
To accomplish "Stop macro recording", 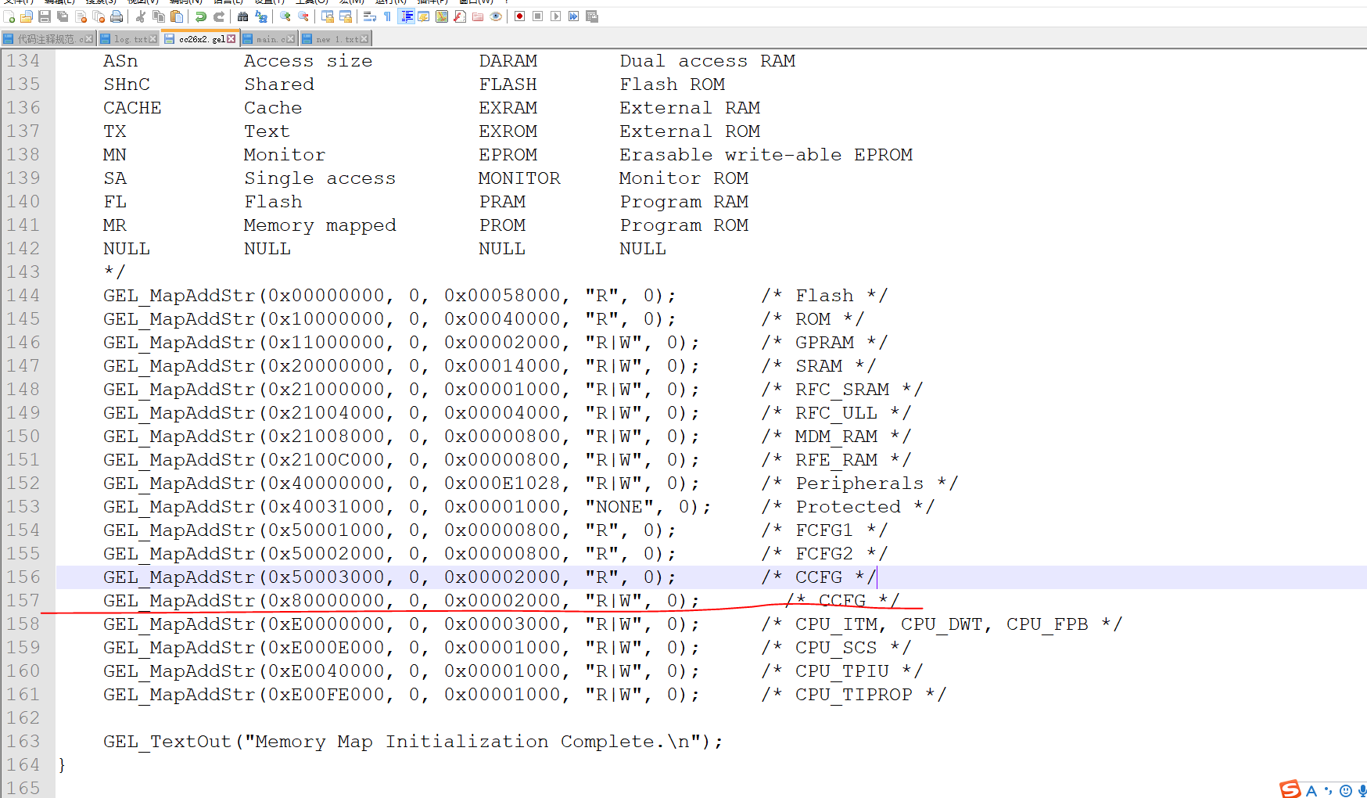I will pyautogui.click(x=538, y=16).
